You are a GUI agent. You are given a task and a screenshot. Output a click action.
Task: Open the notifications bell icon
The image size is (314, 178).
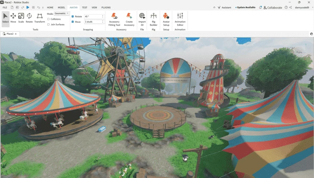tap(260, 7)
